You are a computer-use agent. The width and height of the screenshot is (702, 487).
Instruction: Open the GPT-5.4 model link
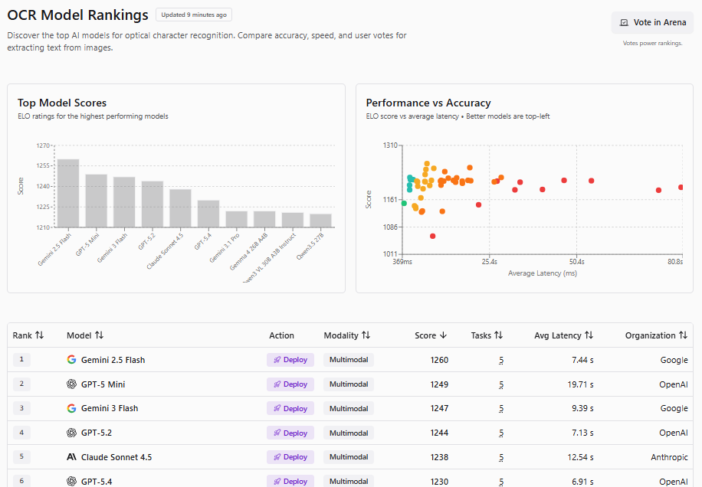coord(97,482)
